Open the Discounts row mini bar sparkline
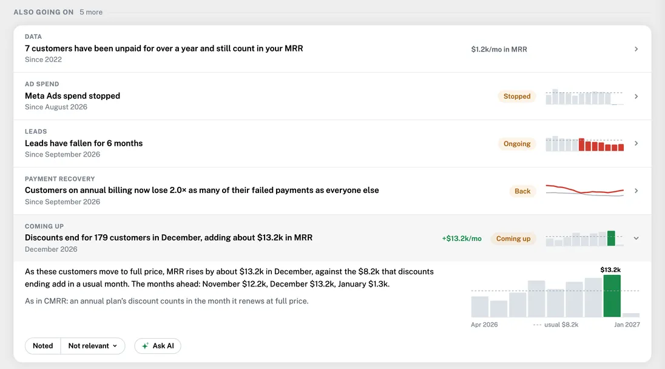665x369 pixels. coord(584,239)
